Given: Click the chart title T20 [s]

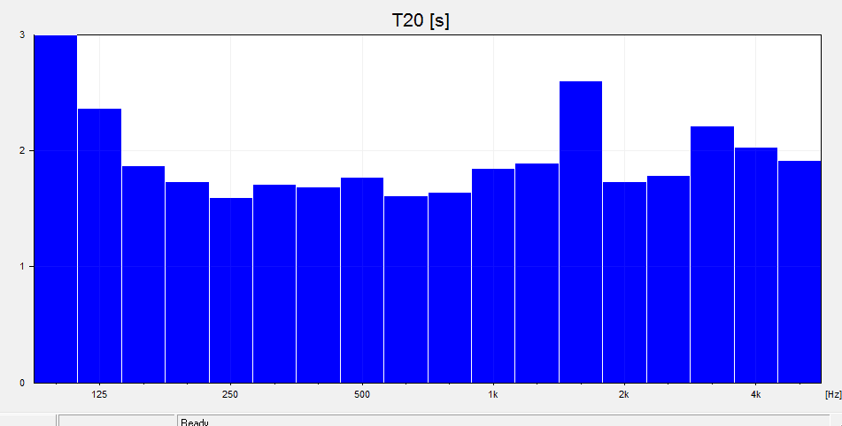Looking at the screenshot, I should tap(421, 20).
